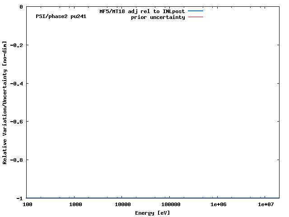
Task: Click the PSI/phase2 pu241 annotation text
Action: point(61,16)
